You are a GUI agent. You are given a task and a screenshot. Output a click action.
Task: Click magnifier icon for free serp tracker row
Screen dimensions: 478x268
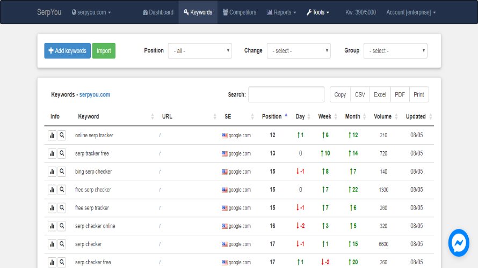click(x=62, y=208)
